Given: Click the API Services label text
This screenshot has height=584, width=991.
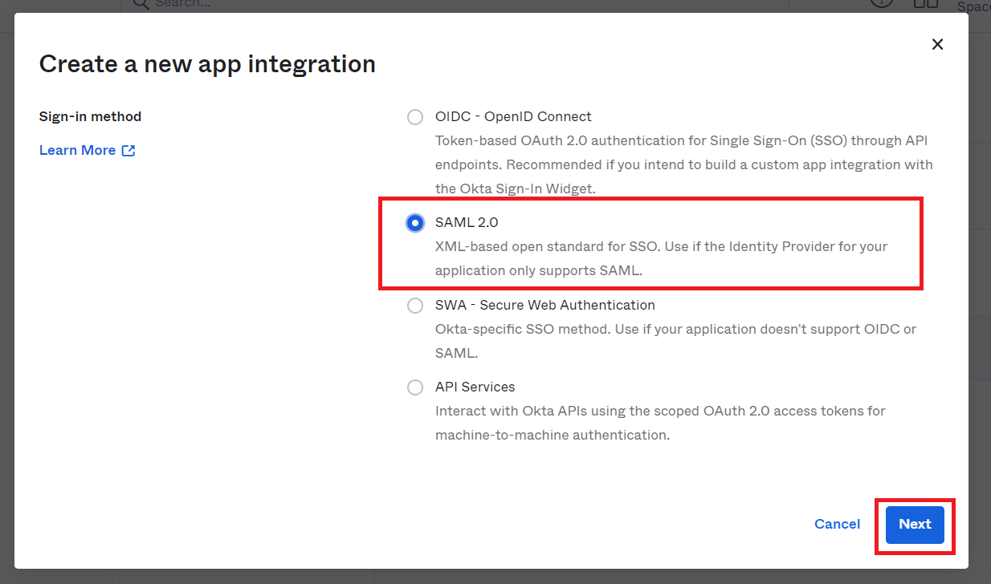Looking at the screenshot, I should pos(475,387).
